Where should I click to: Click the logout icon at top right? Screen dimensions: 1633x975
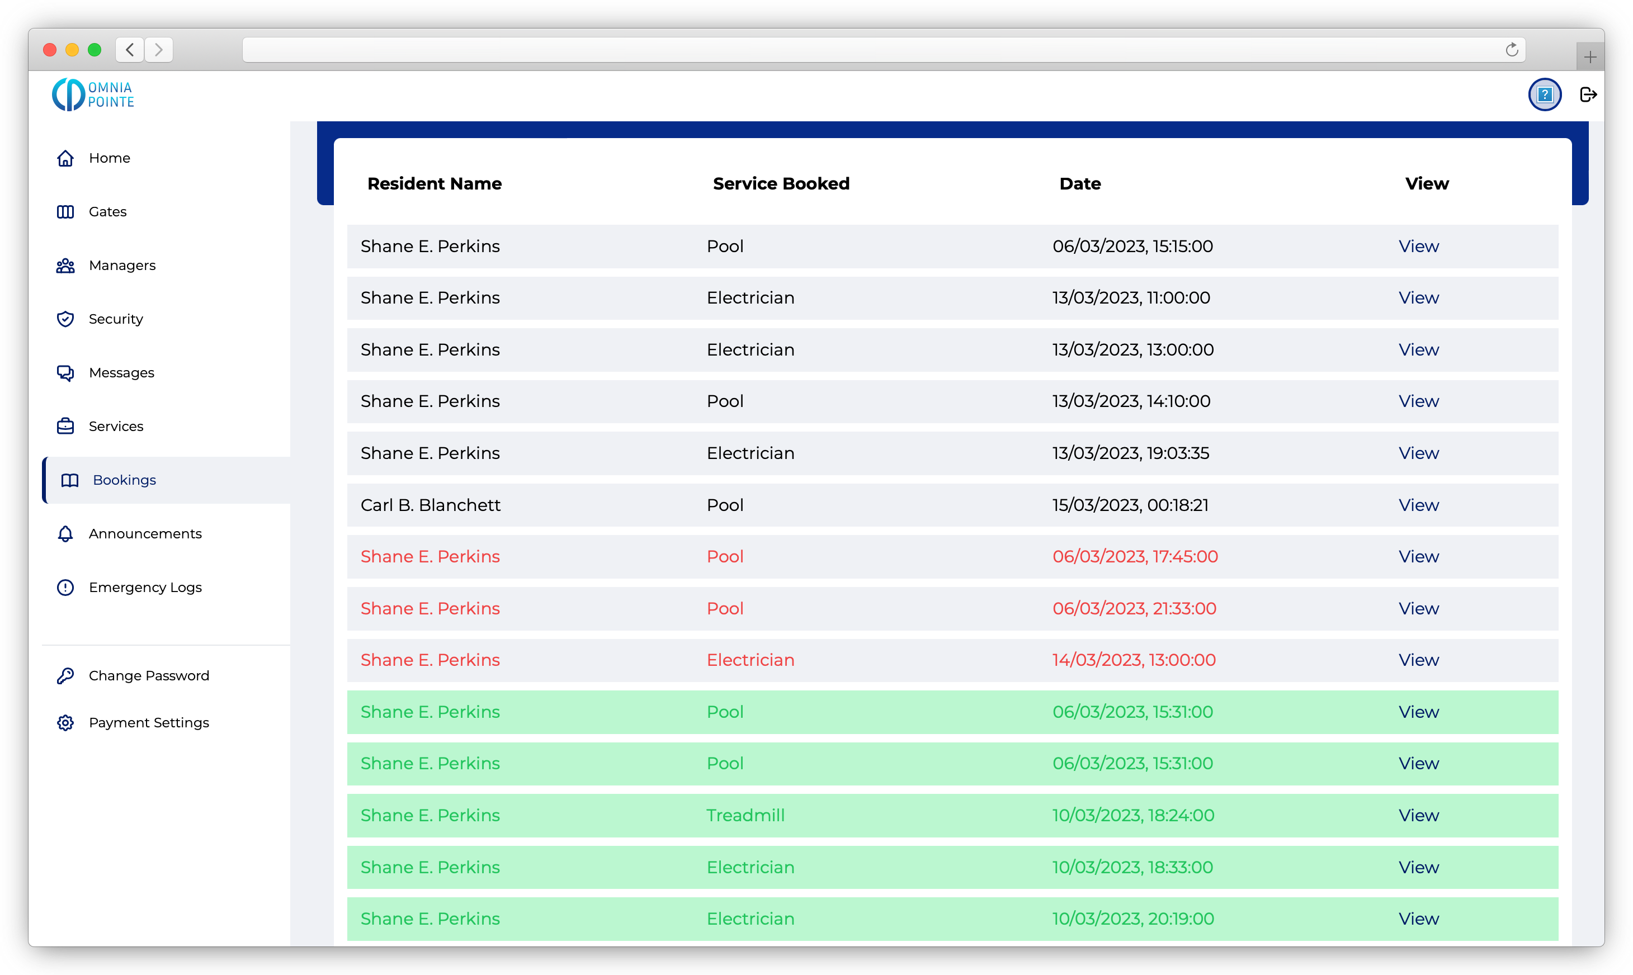click(1588, 94)
